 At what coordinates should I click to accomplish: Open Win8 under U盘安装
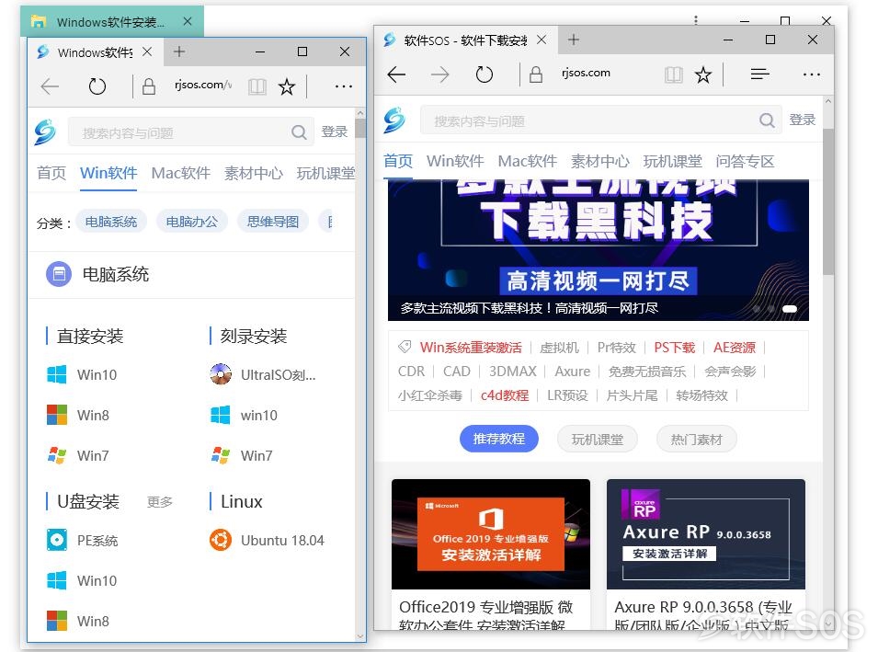click(78, 621)
